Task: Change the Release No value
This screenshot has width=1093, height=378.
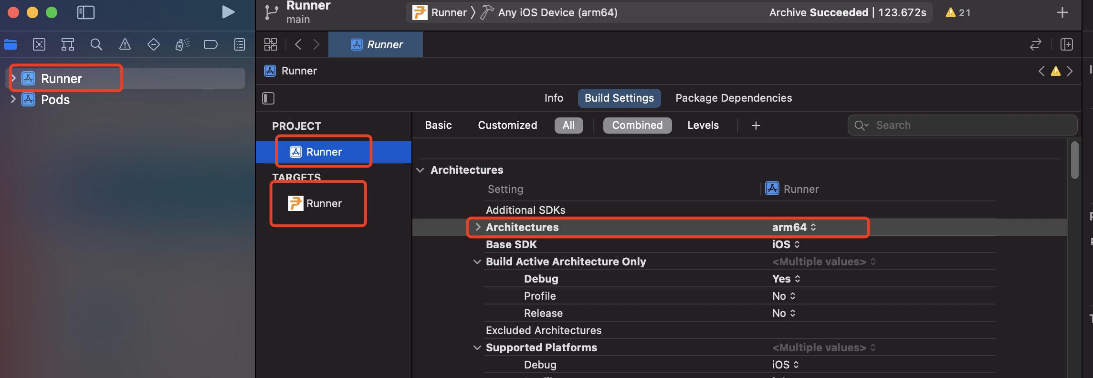Action: (x=784, y=313)
